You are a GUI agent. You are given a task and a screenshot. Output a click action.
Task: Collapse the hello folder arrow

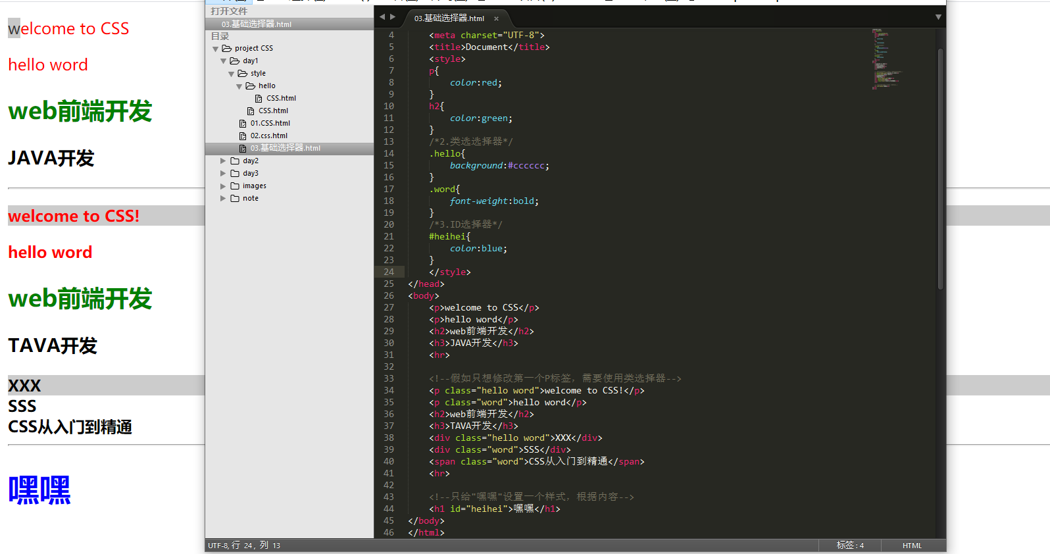click(x=239, y=86)
